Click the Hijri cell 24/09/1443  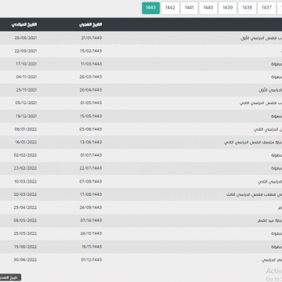[x=91, y=208]
